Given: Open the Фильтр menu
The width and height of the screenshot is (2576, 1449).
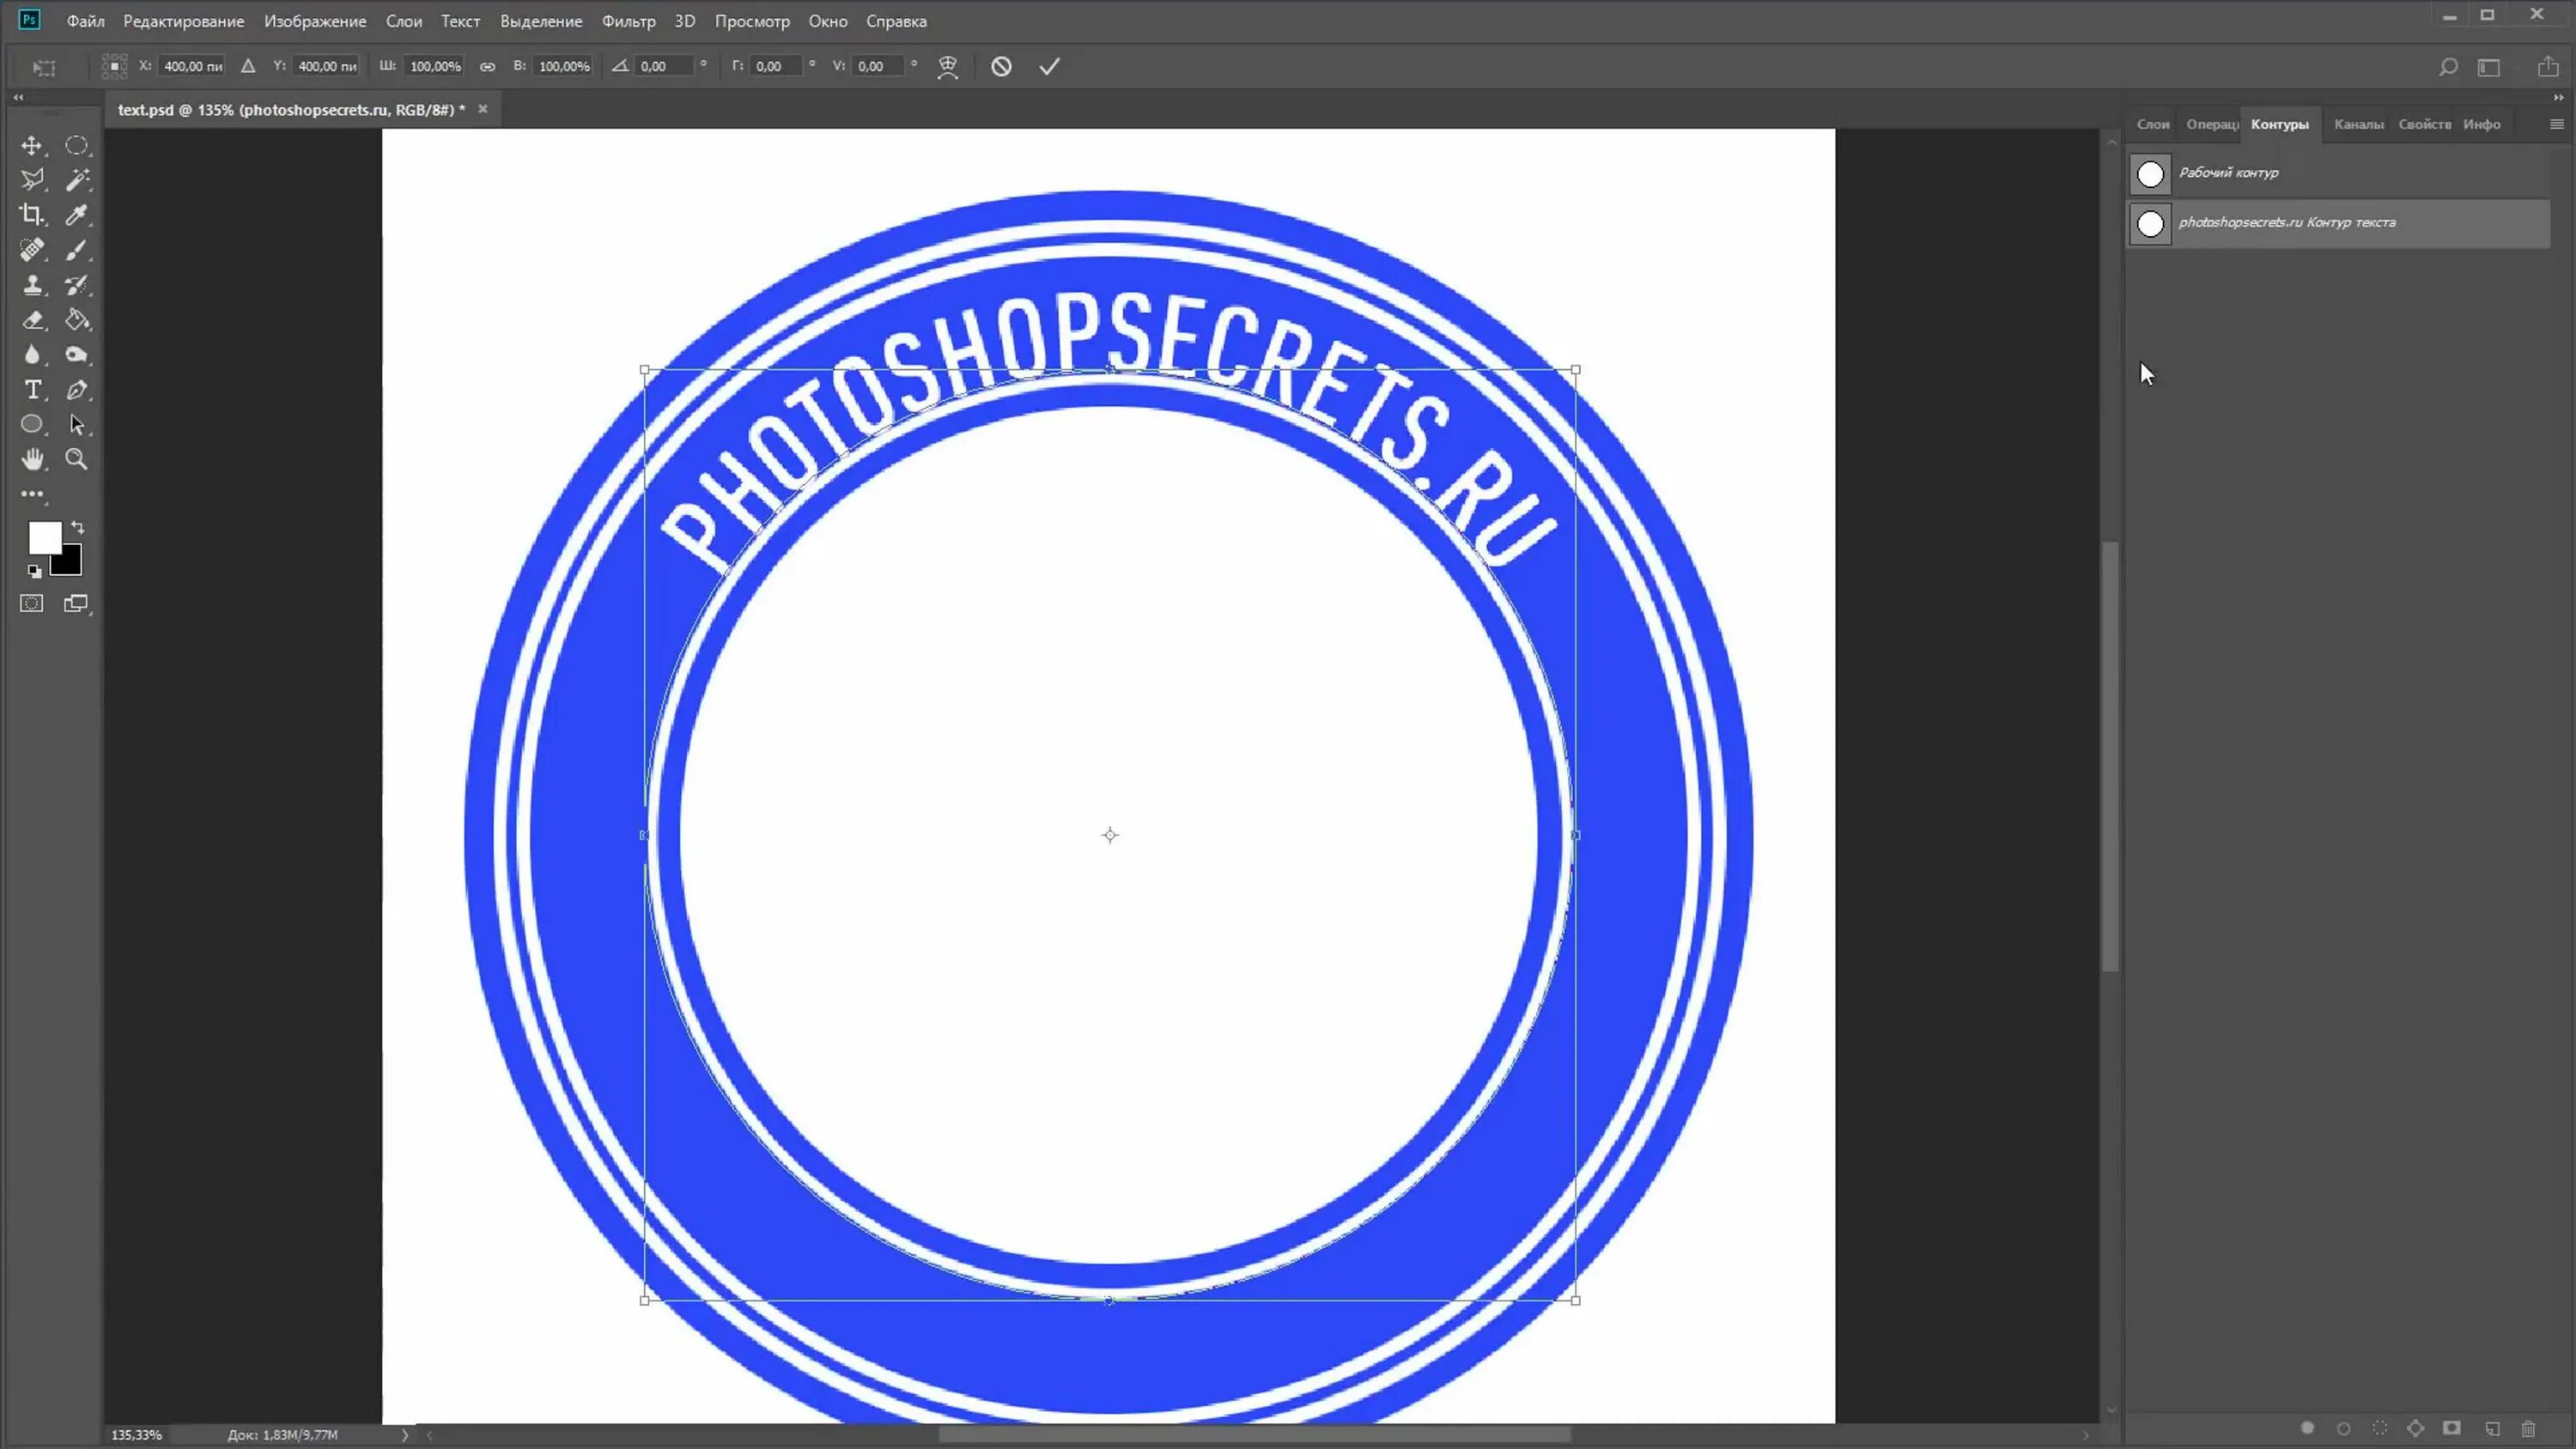Looking at the screenshot, I should (628, 20).
